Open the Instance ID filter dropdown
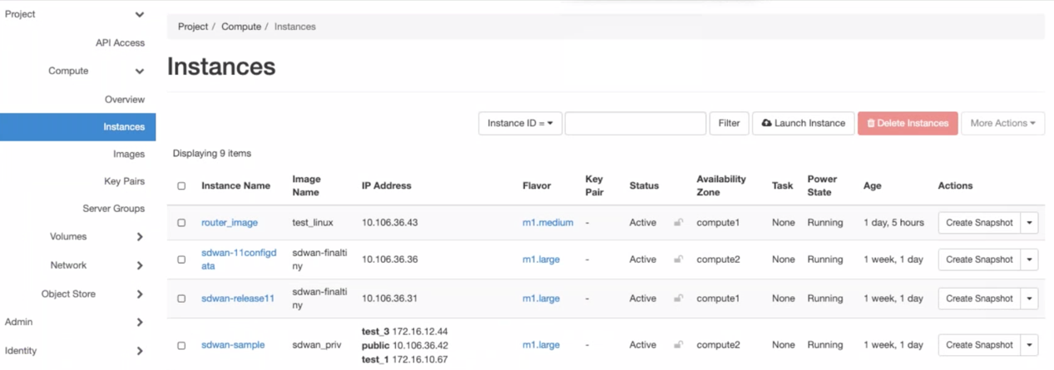Screen dimensions: 1054x370 click(520, 123)
